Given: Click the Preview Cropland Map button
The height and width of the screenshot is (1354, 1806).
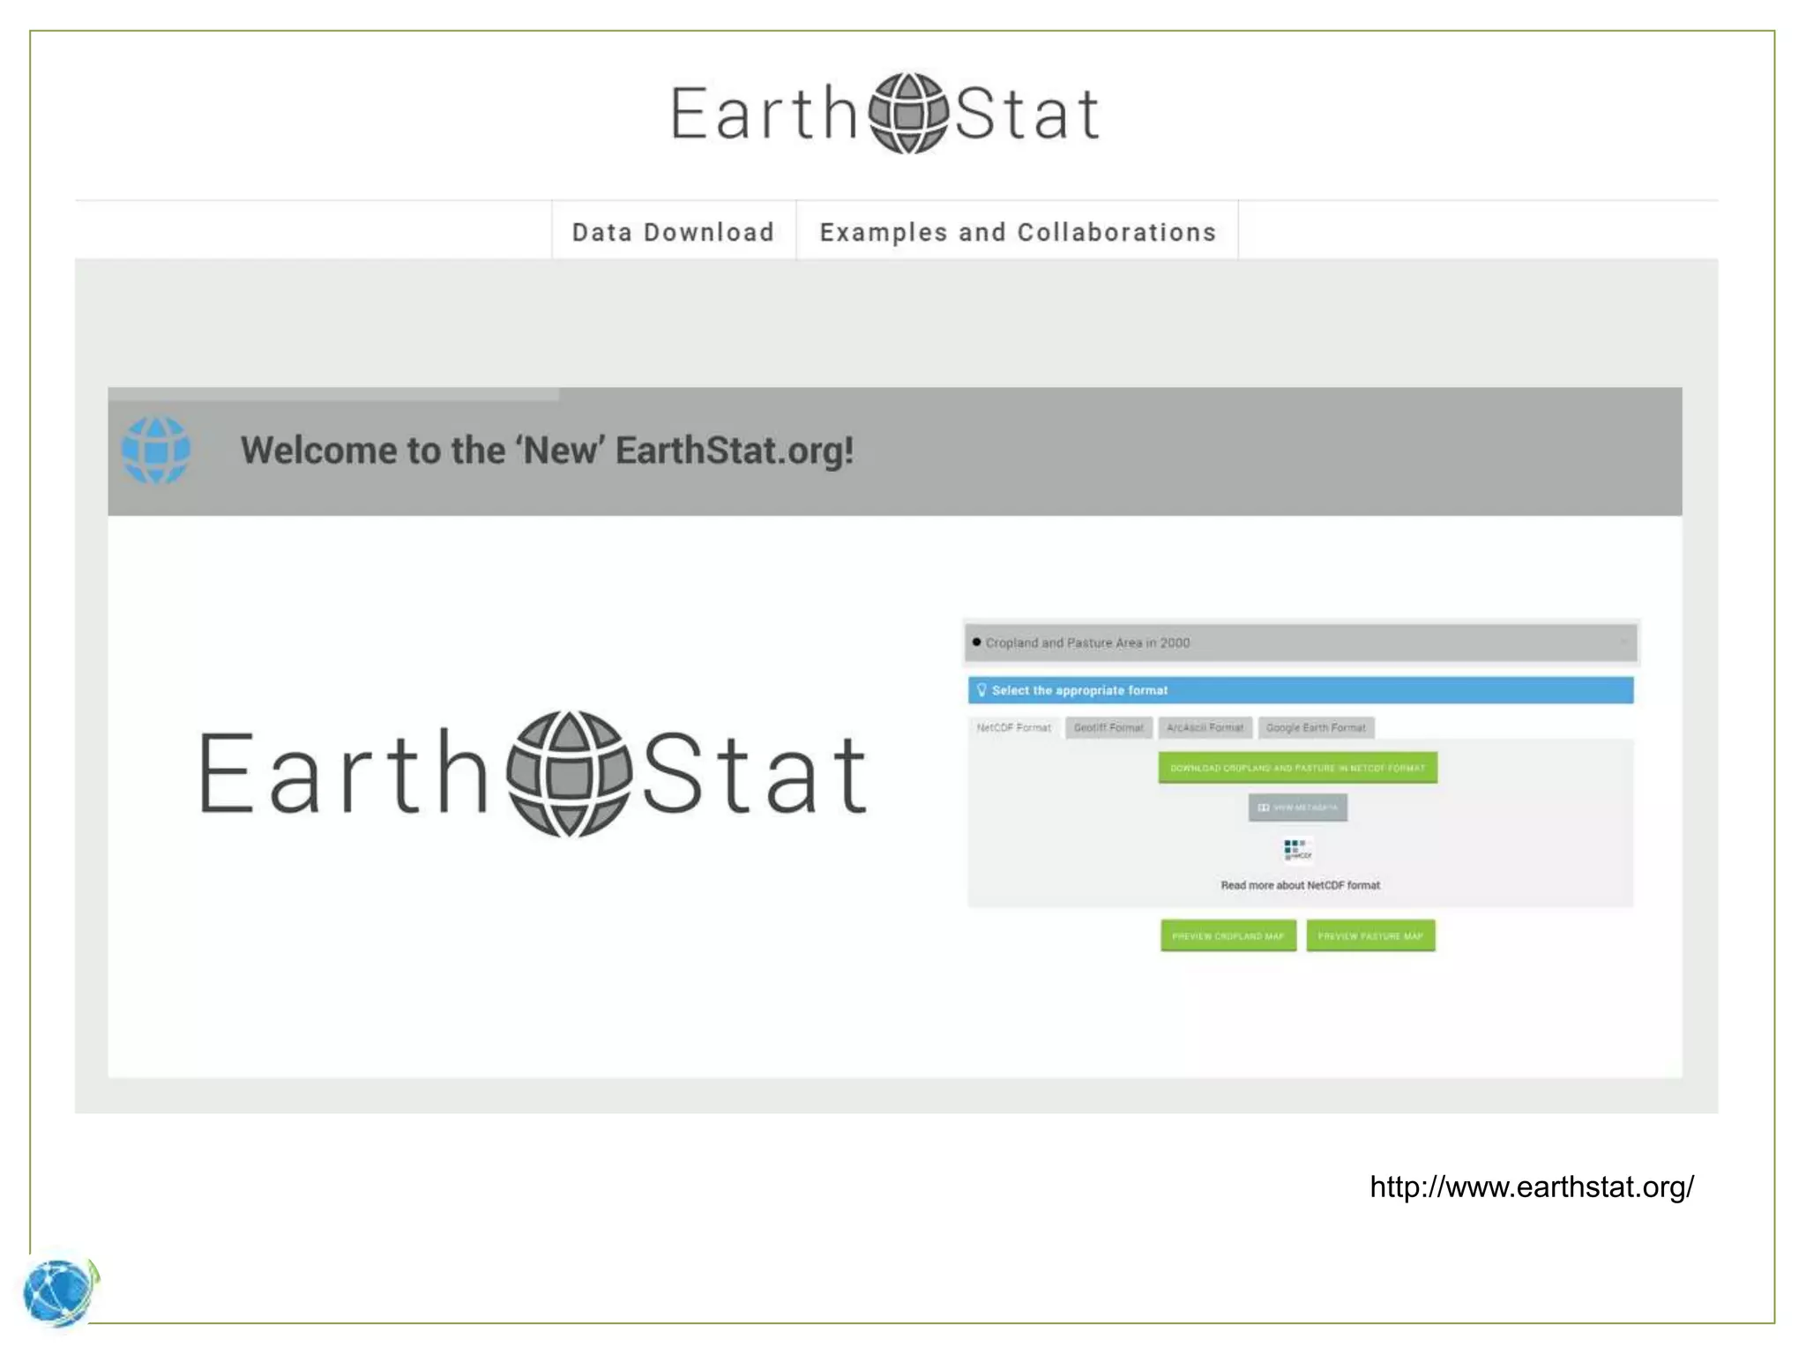Looking at the screenshot, I should click(x=1228, y=936).
